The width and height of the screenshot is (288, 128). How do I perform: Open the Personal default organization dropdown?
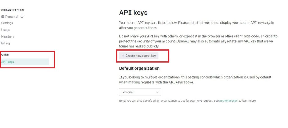140,92
